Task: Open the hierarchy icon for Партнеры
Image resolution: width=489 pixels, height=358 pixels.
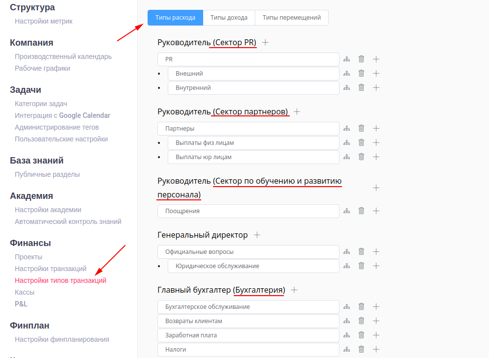Action: coord(346,128)
